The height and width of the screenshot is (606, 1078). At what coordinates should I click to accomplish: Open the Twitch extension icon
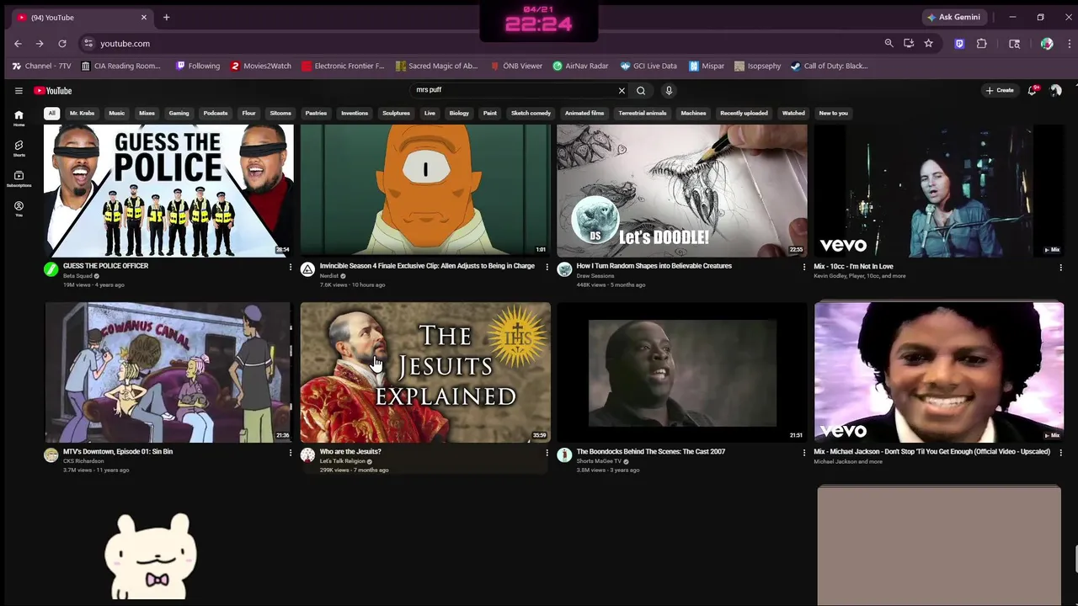tap(959, 43)
